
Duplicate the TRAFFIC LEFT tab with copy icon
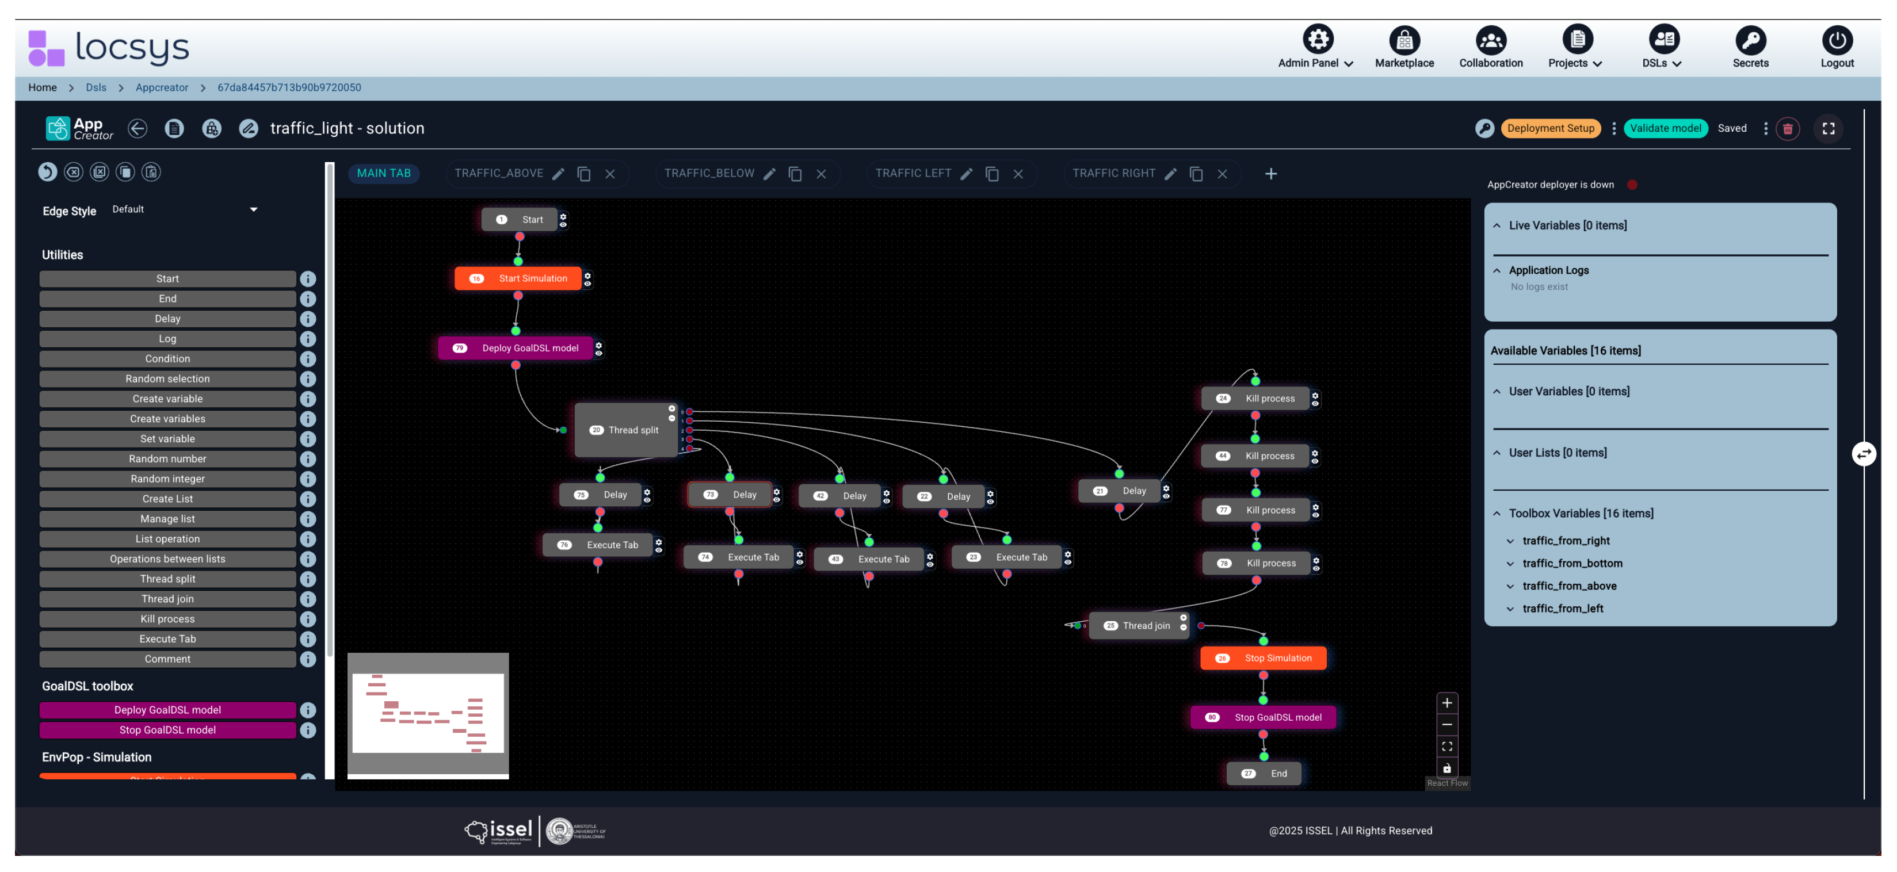(992, 174)
